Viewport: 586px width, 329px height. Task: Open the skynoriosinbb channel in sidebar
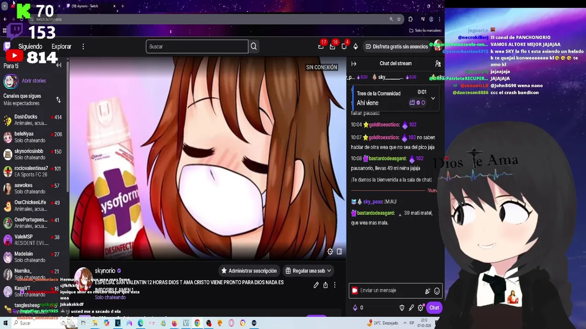pos(33,154)
